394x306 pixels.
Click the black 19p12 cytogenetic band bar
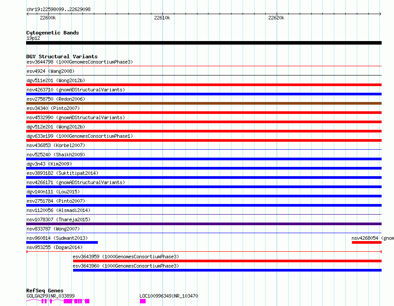pos(204,43)
